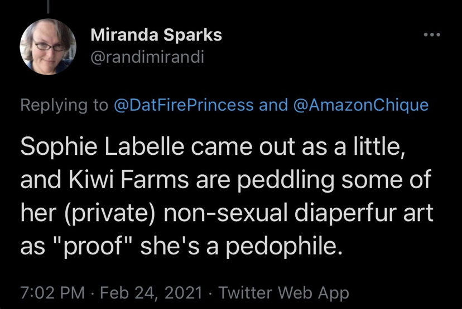This screenshot has height=309, width=462.
Task: Click the eyeglasses in the avatar image
Action: click(50, 46)
